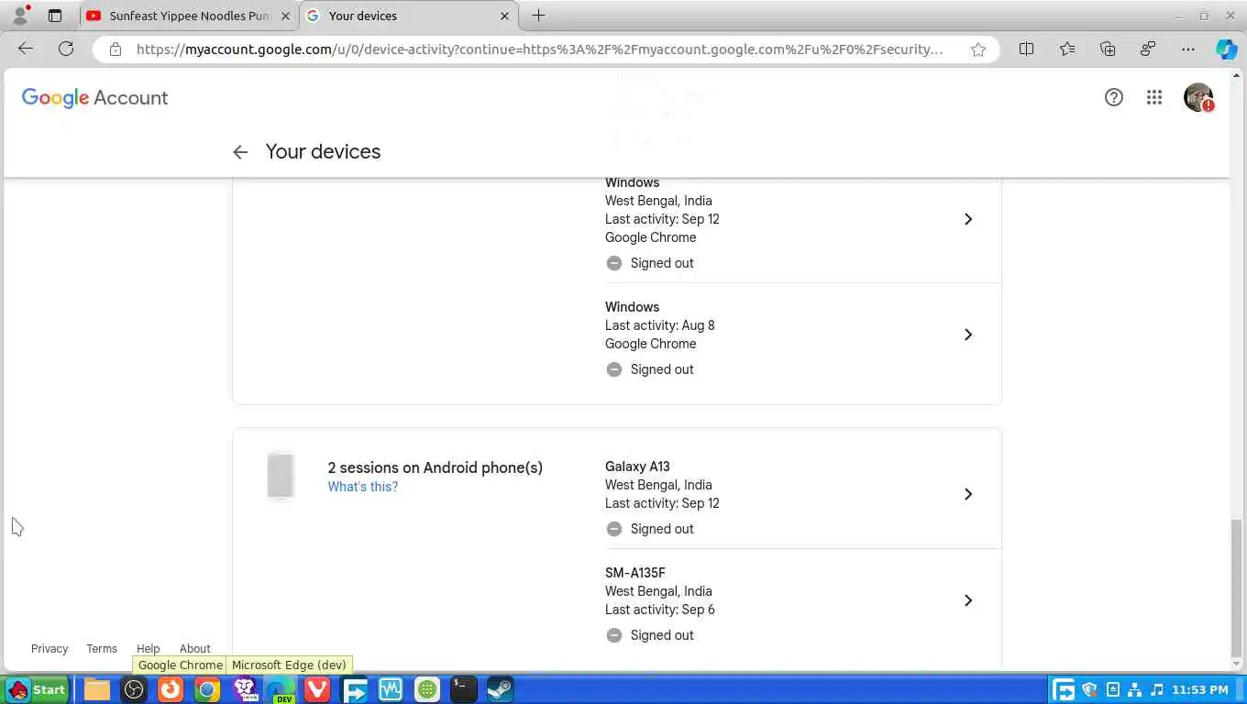
Task: Click the address bar URL
Action: pos(539,49)
